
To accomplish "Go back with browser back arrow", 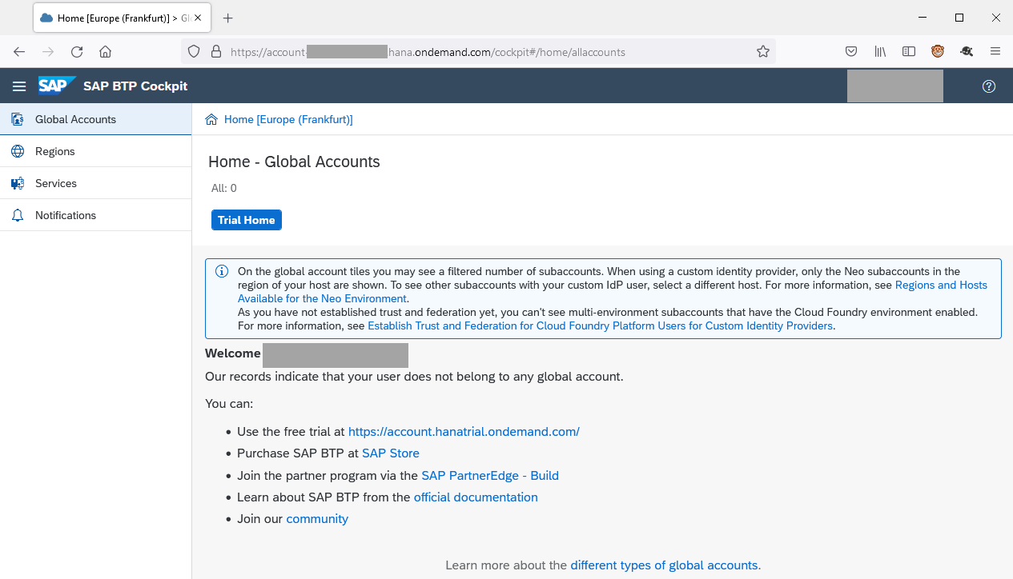I will 19,51.
